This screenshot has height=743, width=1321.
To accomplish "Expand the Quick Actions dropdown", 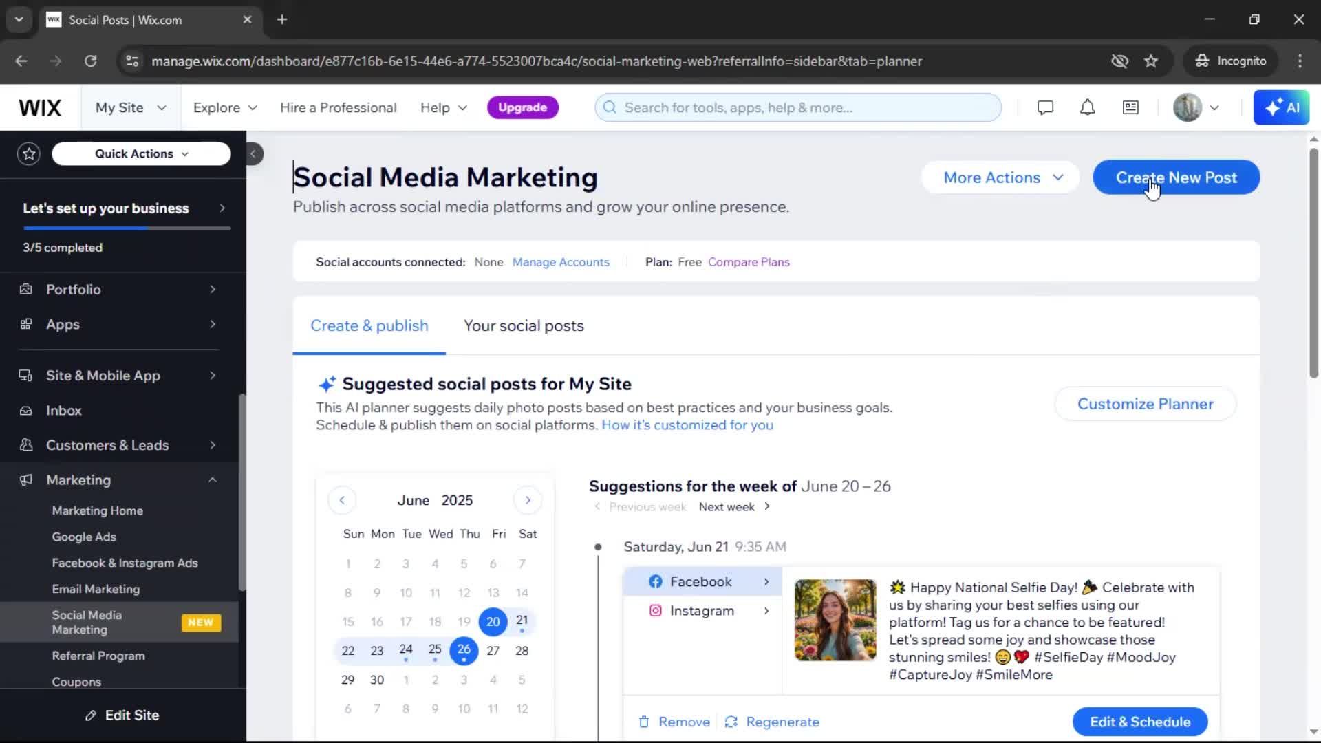I will click(x=141, y=153).
